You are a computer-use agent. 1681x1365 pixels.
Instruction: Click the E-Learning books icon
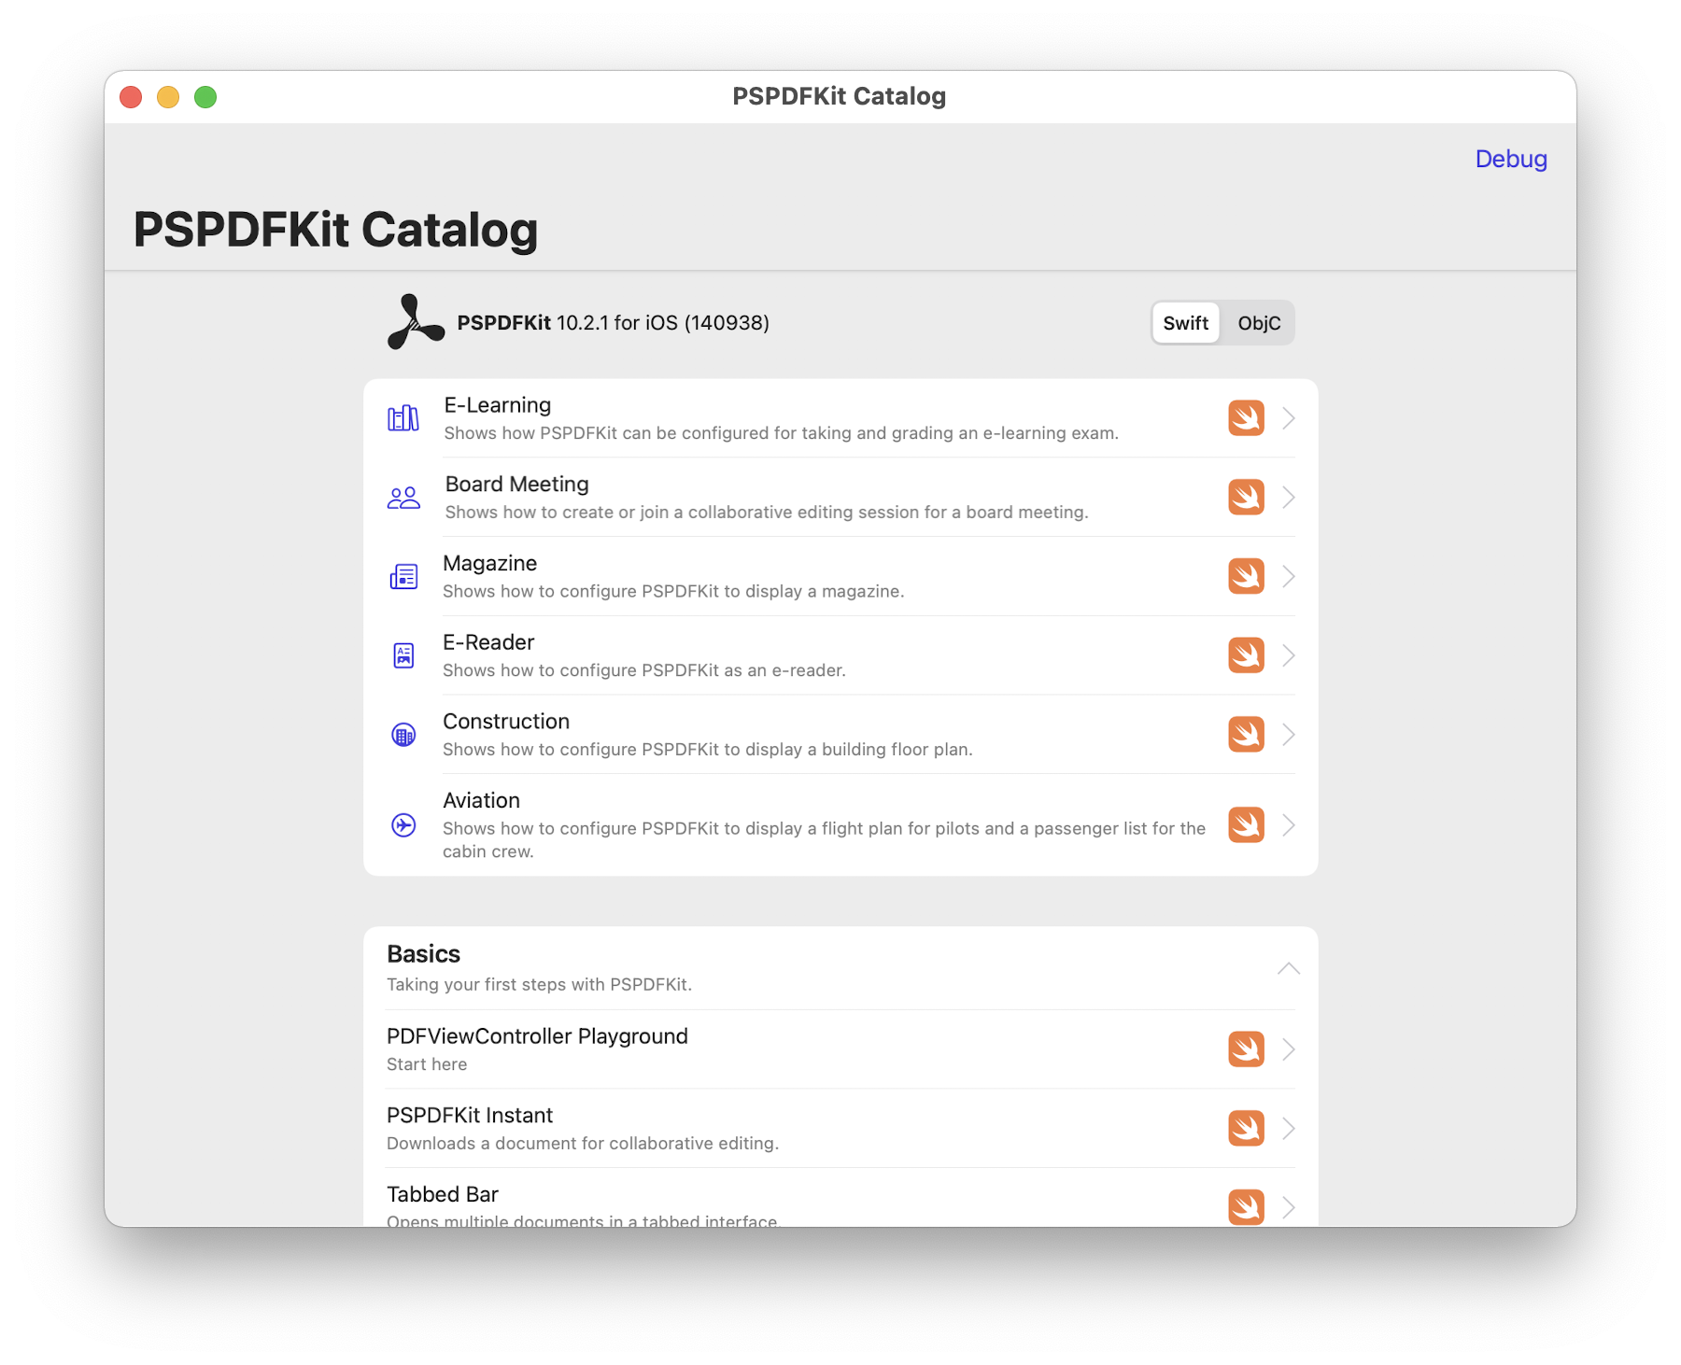403,418
